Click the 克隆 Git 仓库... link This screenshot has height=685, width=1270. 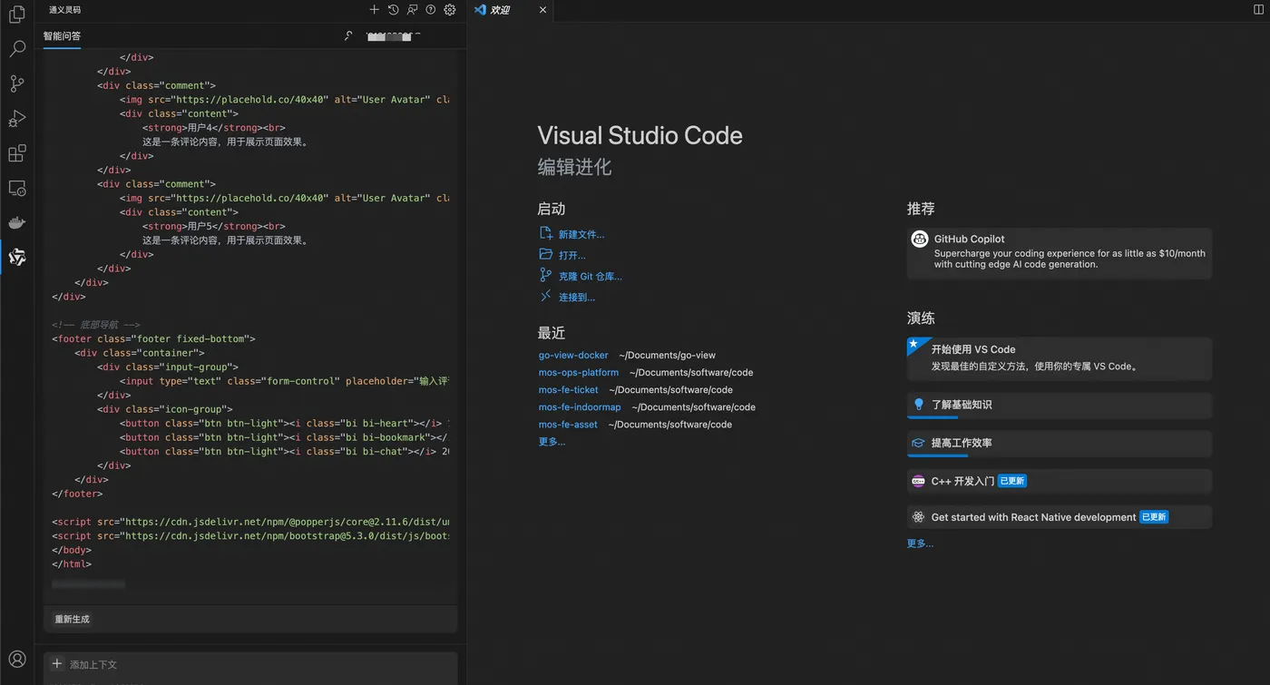point(591,277)
